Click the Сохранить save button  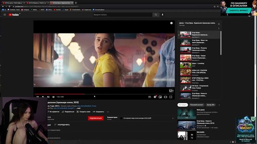[98, 112]
